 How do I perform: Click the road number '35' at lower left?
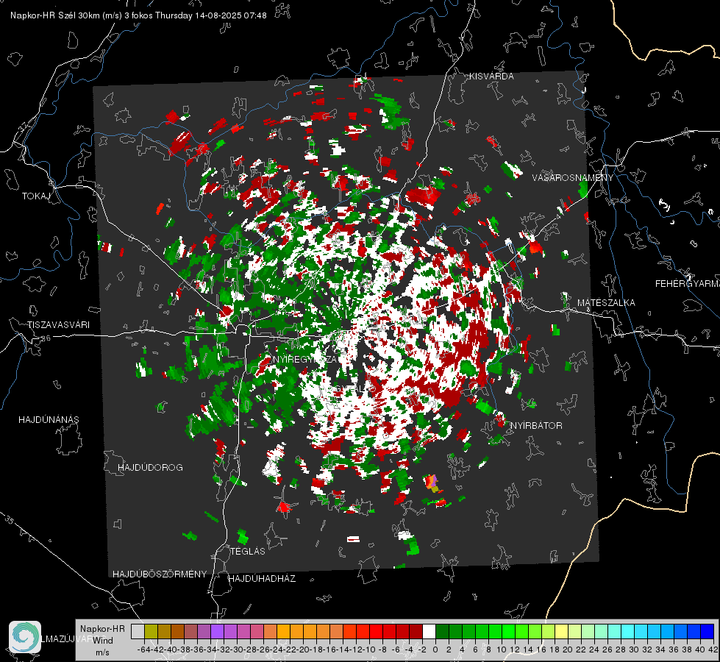9,519
